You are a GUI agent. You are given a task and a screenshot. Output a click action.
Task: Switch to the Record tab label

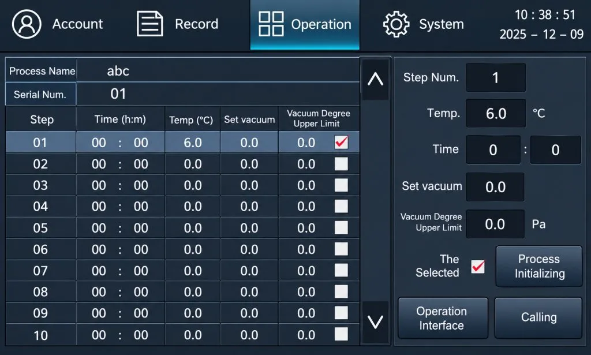point(196,24)
